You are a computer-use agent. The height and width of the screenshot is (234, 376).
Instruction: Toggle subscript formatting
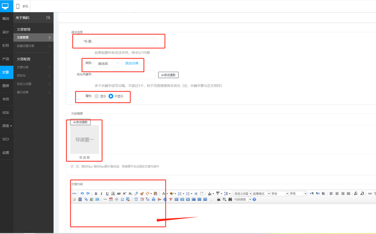(x=130, y=193)
